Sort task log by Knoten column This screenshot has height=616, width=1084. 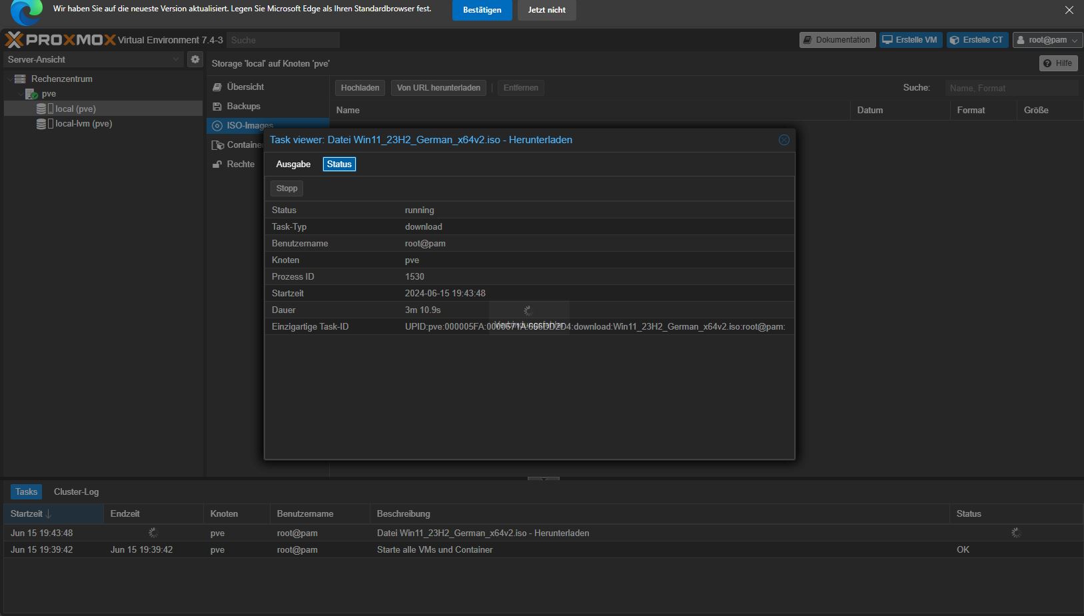237,514
